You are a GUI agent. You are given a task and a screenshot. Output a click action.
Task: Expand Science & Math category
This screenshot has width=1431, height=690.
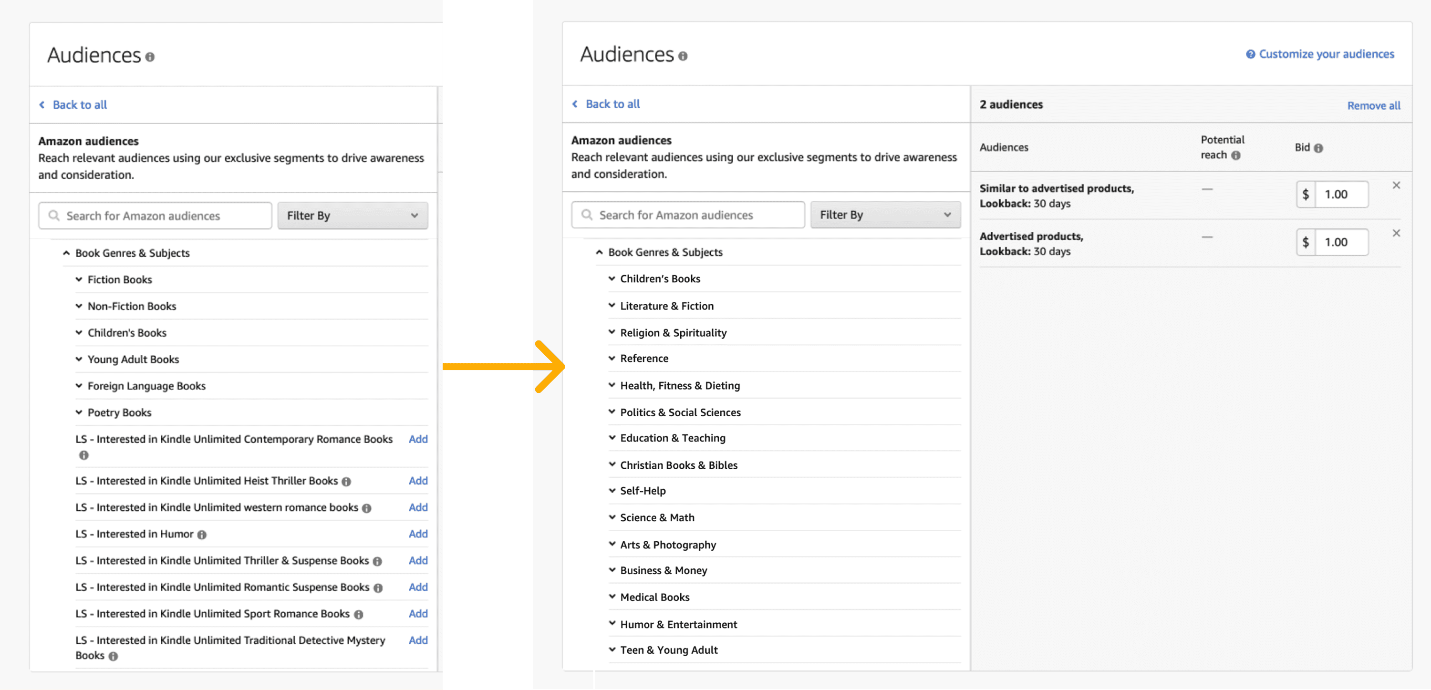coord(612,517)
